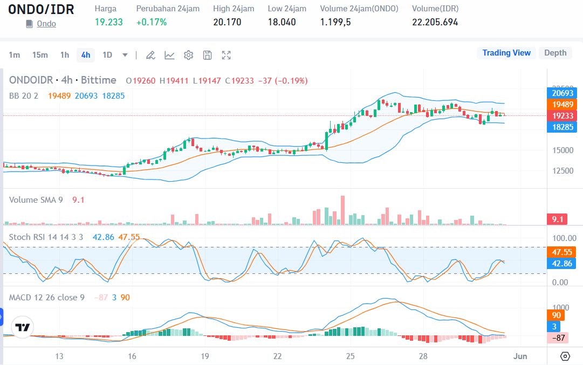Click the red 19233 price label
Image resolution: width=583 pixels, height=365 pixels.
pyautogui.click(x=562, y=115)
